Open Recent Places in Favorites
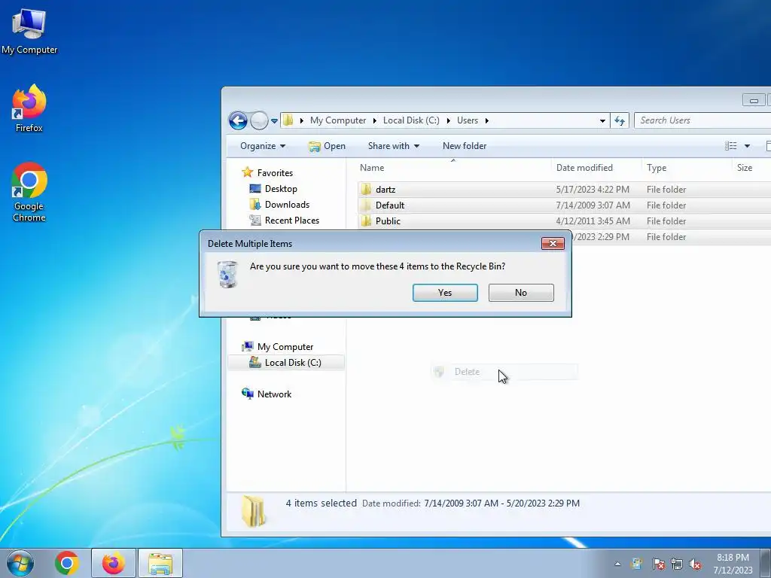Screen dimensions: 771x578 click(292, 221)
